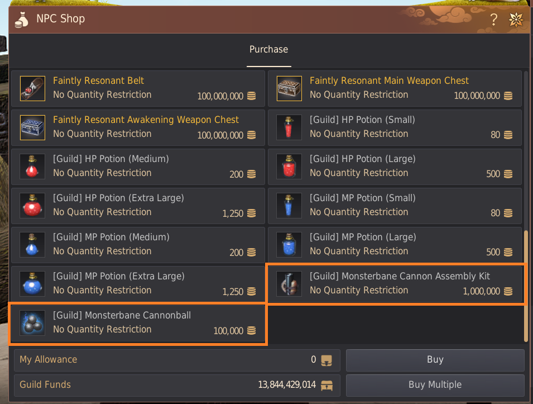The height and width of the screenshot is (404, 533).
Task: Click the Faintly Resonant Belt item icon
Action: (x=32, y=88)
